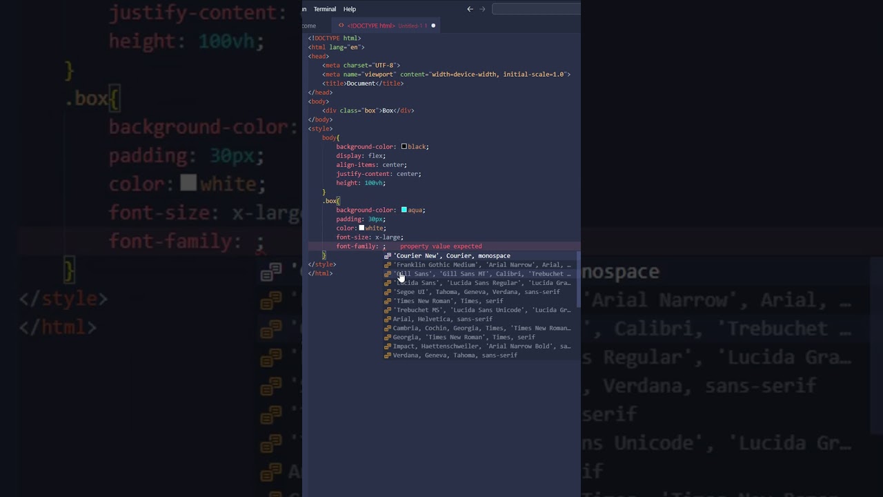This screenshot has height=497, width=883.
Task: Select Georgia, 'Times New Roman', Times suggestion
Action: click(480, 337)
